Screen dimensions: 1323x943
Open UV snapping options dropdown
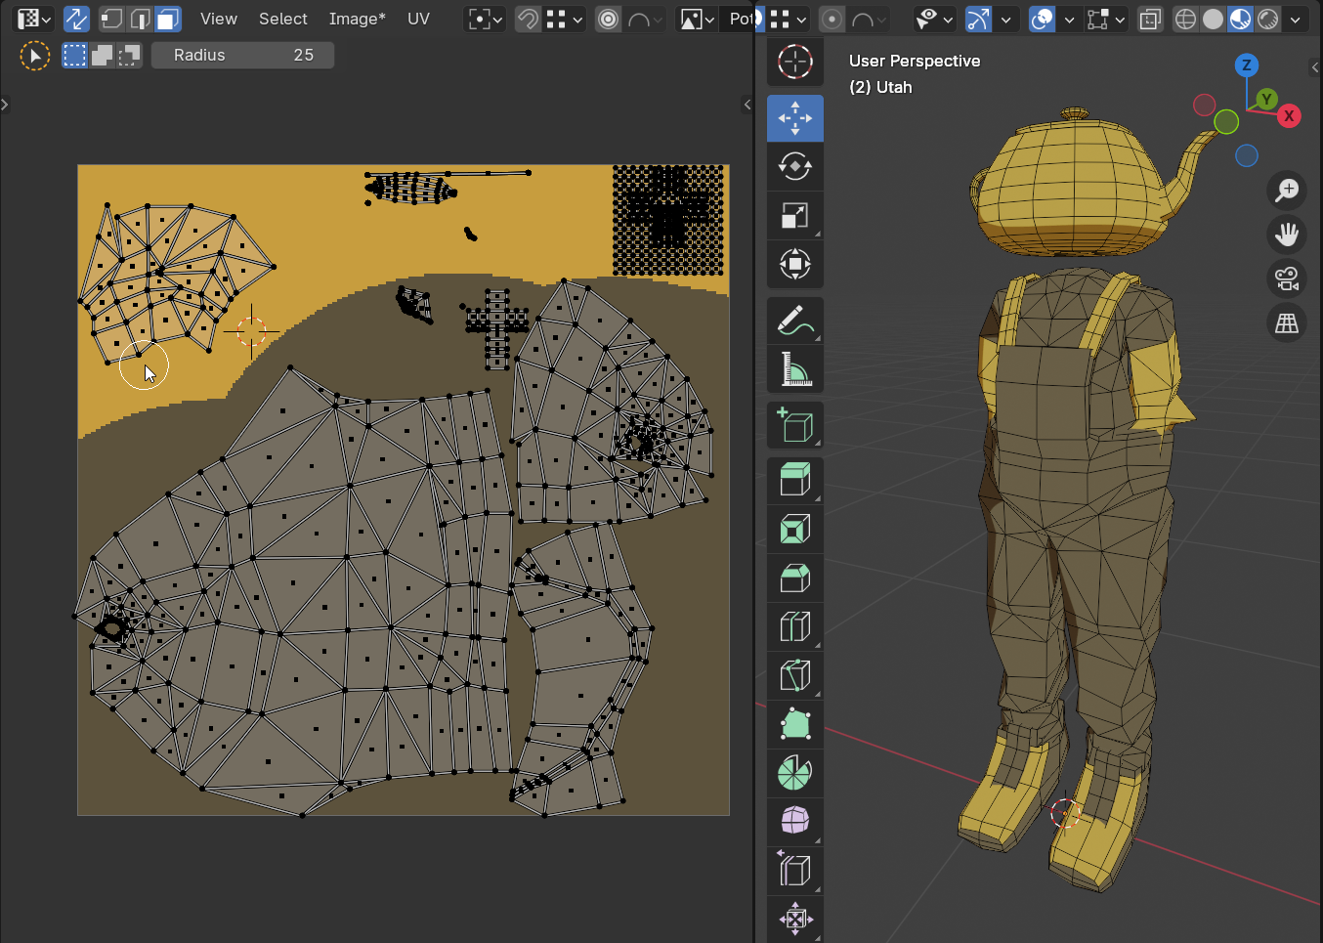click(x=565, y=19)
